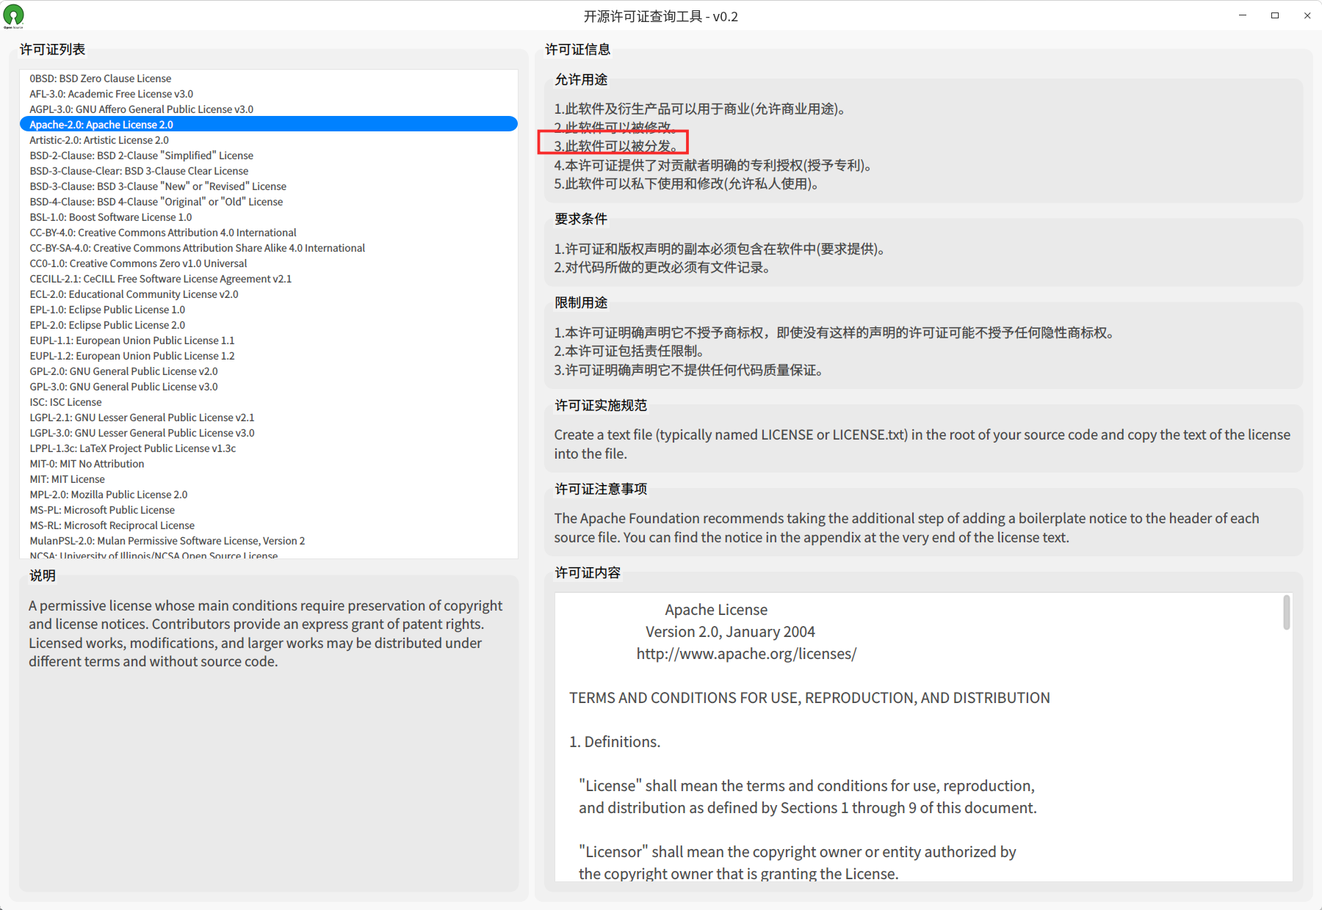Select CECILL-2.1: CeCILL Free Software License

(x=269, y=279)
